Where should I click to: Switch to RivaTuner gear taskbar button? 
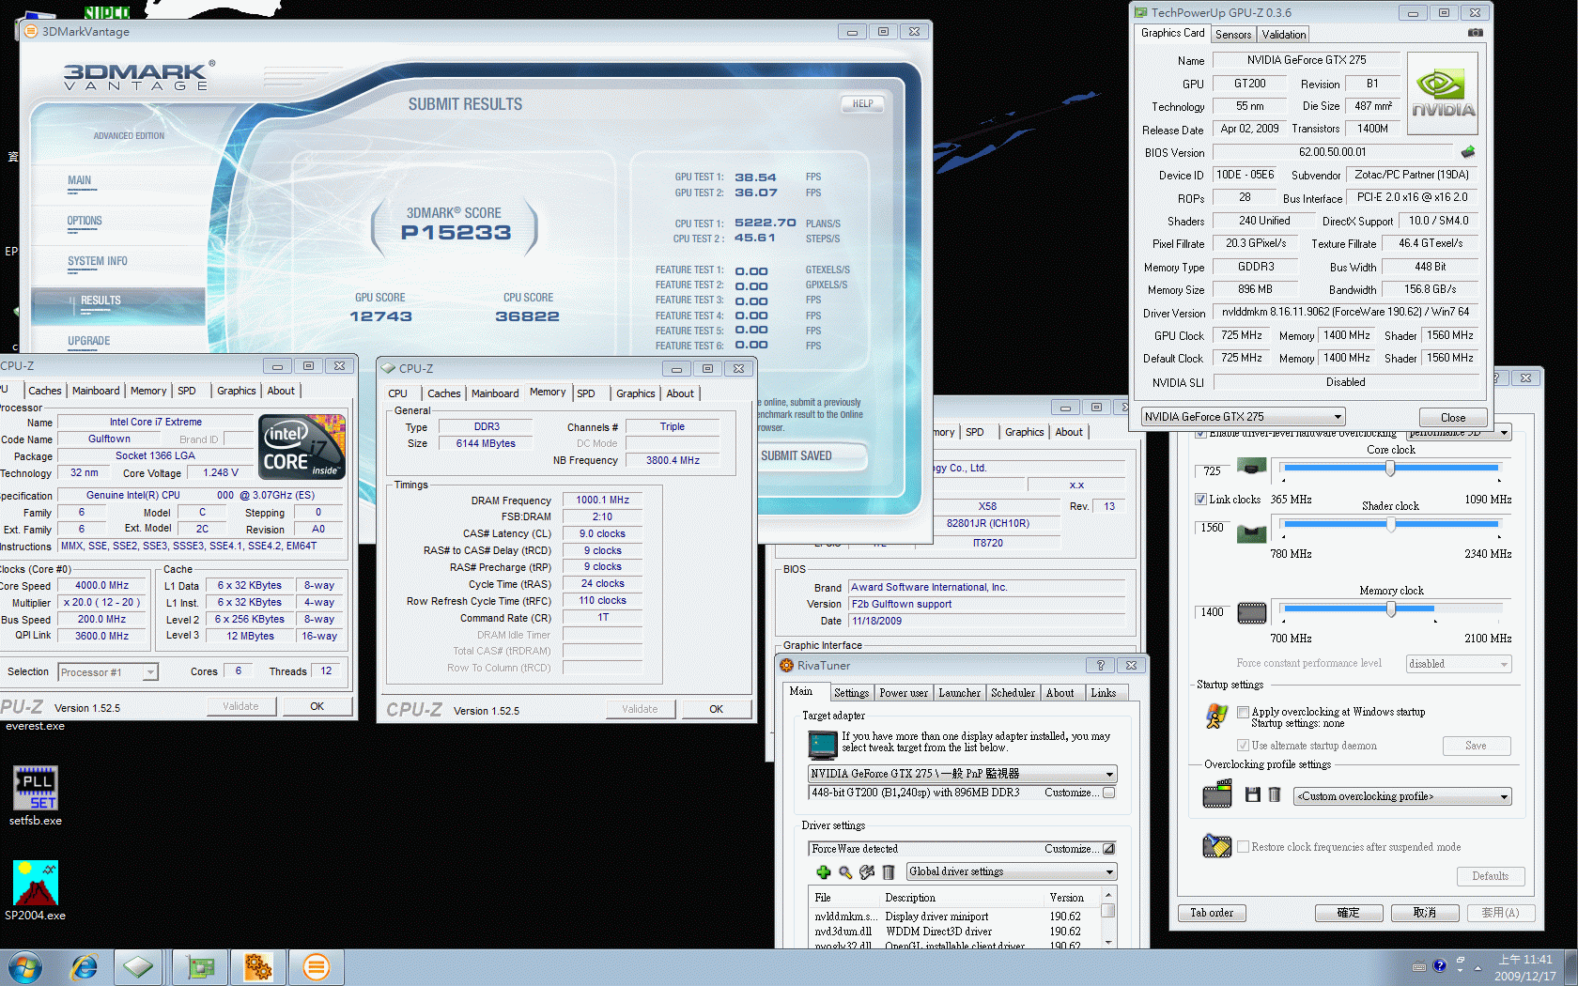258,967
